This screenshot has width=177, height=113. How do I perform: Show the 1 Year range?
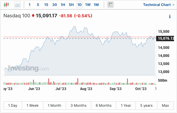coord(126,106)
